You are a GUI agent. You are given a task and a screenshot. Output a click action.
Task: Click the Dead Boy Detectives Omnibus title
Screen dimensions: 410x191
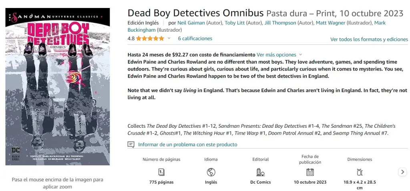[195, 13]
